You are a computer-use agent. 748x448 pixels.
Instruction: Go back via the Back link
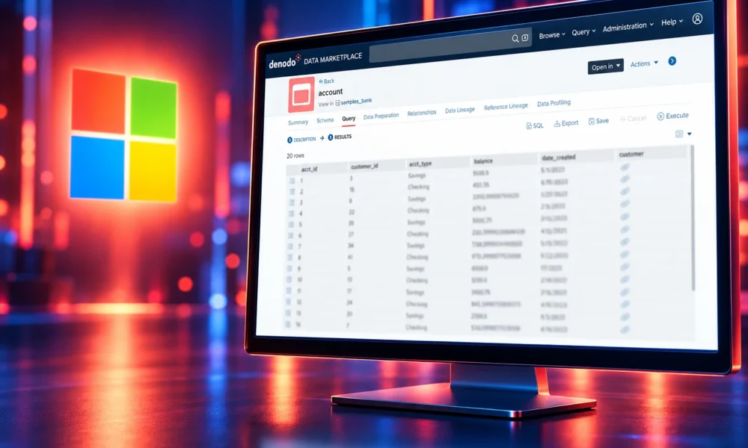326,81
